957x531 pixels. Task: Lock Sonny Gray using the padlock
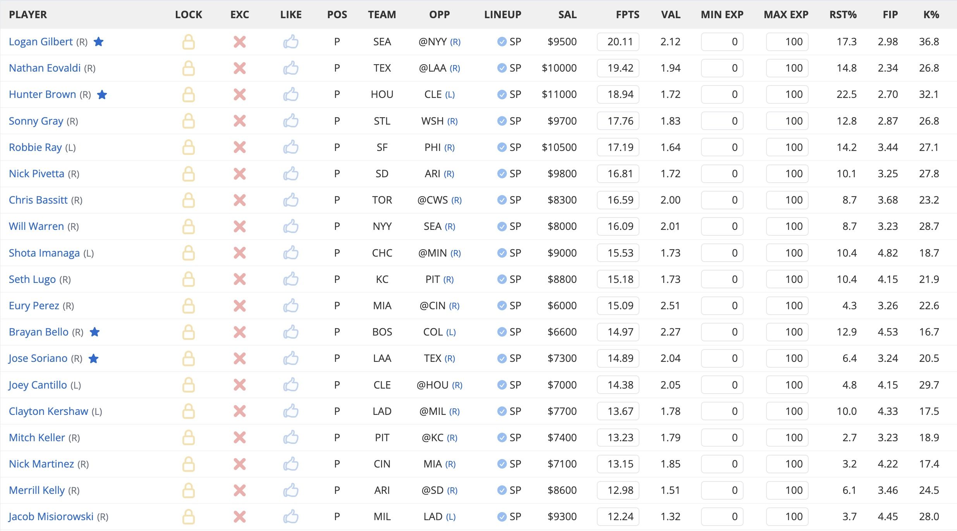[x=189, y=121]
